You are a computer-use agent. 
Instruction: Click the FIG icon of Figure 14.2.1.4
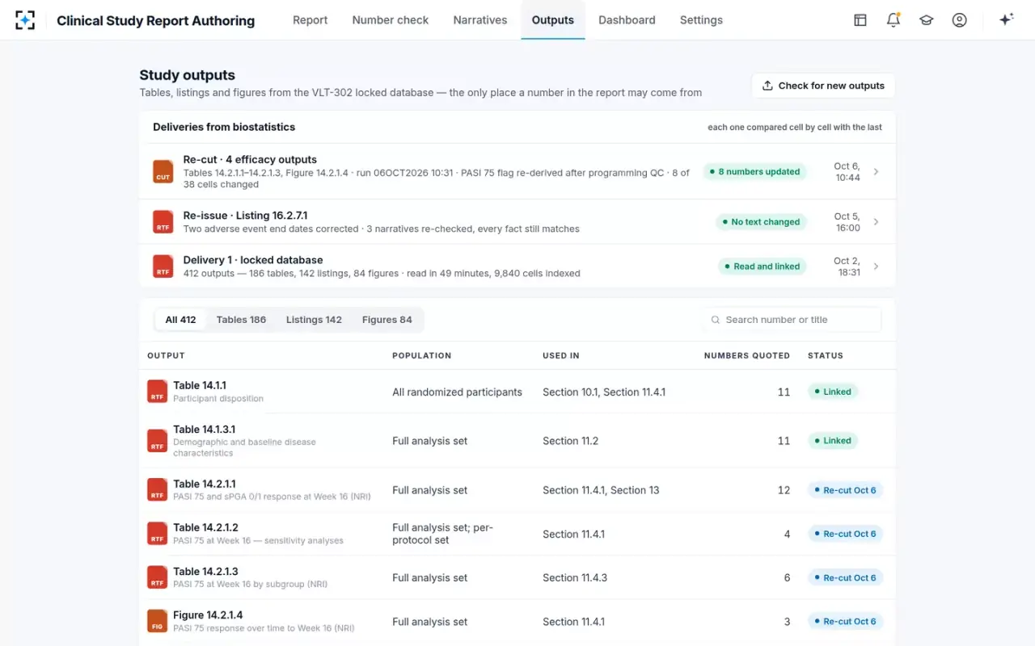[x=157, y=621]
